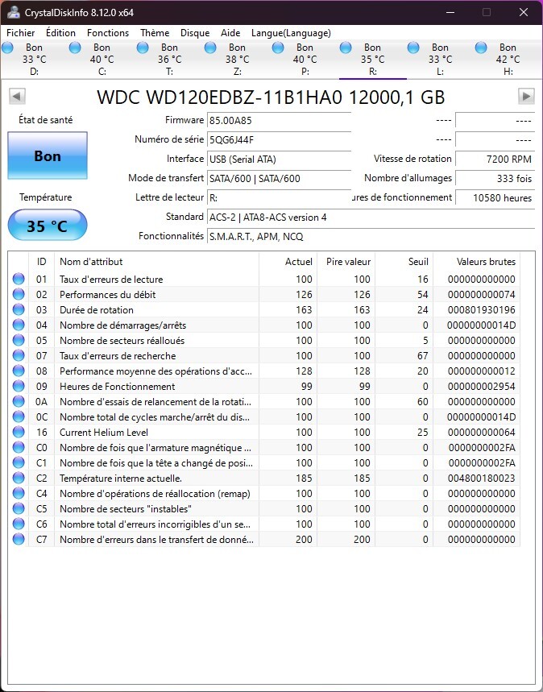Select the Z: drive at 38 °C
The height and width of the screenshot is (692, 543).
tap(237, 59)
